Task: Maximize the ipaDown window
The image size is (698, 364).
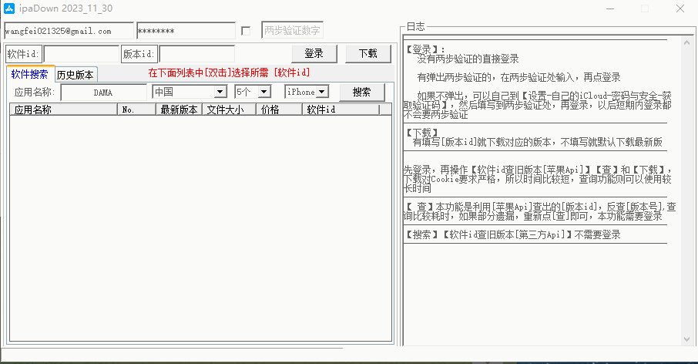Action: pos(644,8)
